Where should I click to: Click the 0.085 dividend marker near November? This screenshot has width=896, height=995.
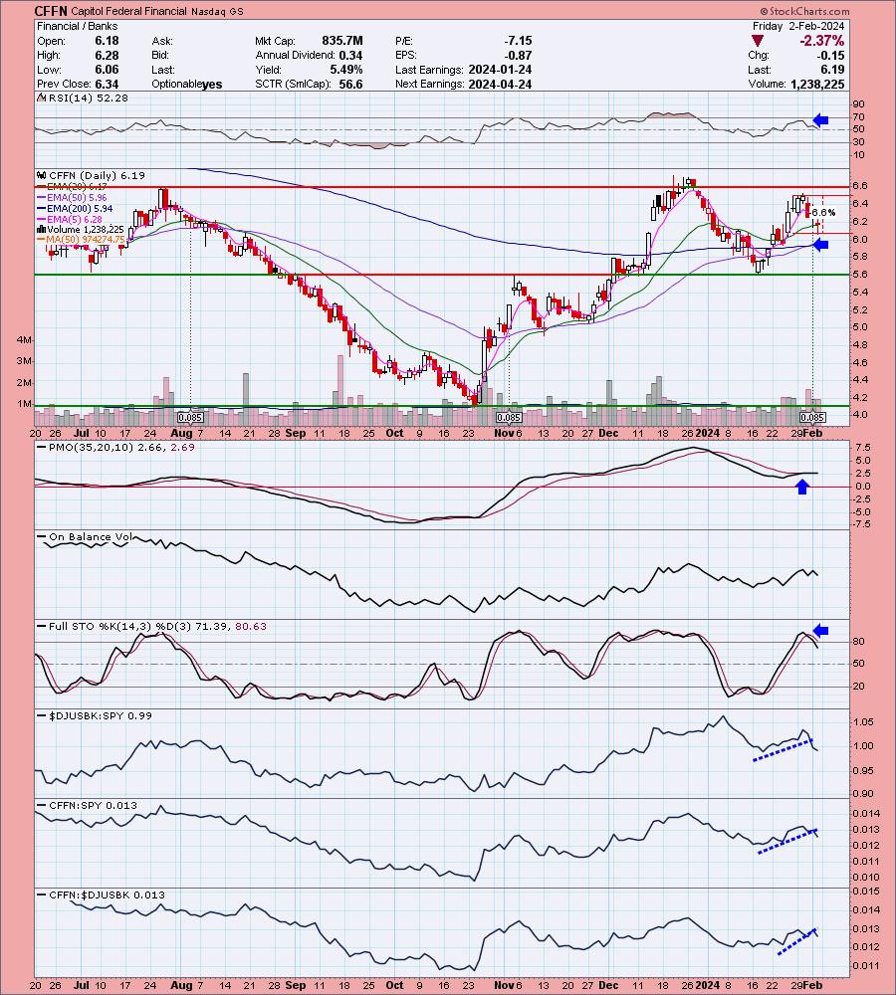point(509,418)
